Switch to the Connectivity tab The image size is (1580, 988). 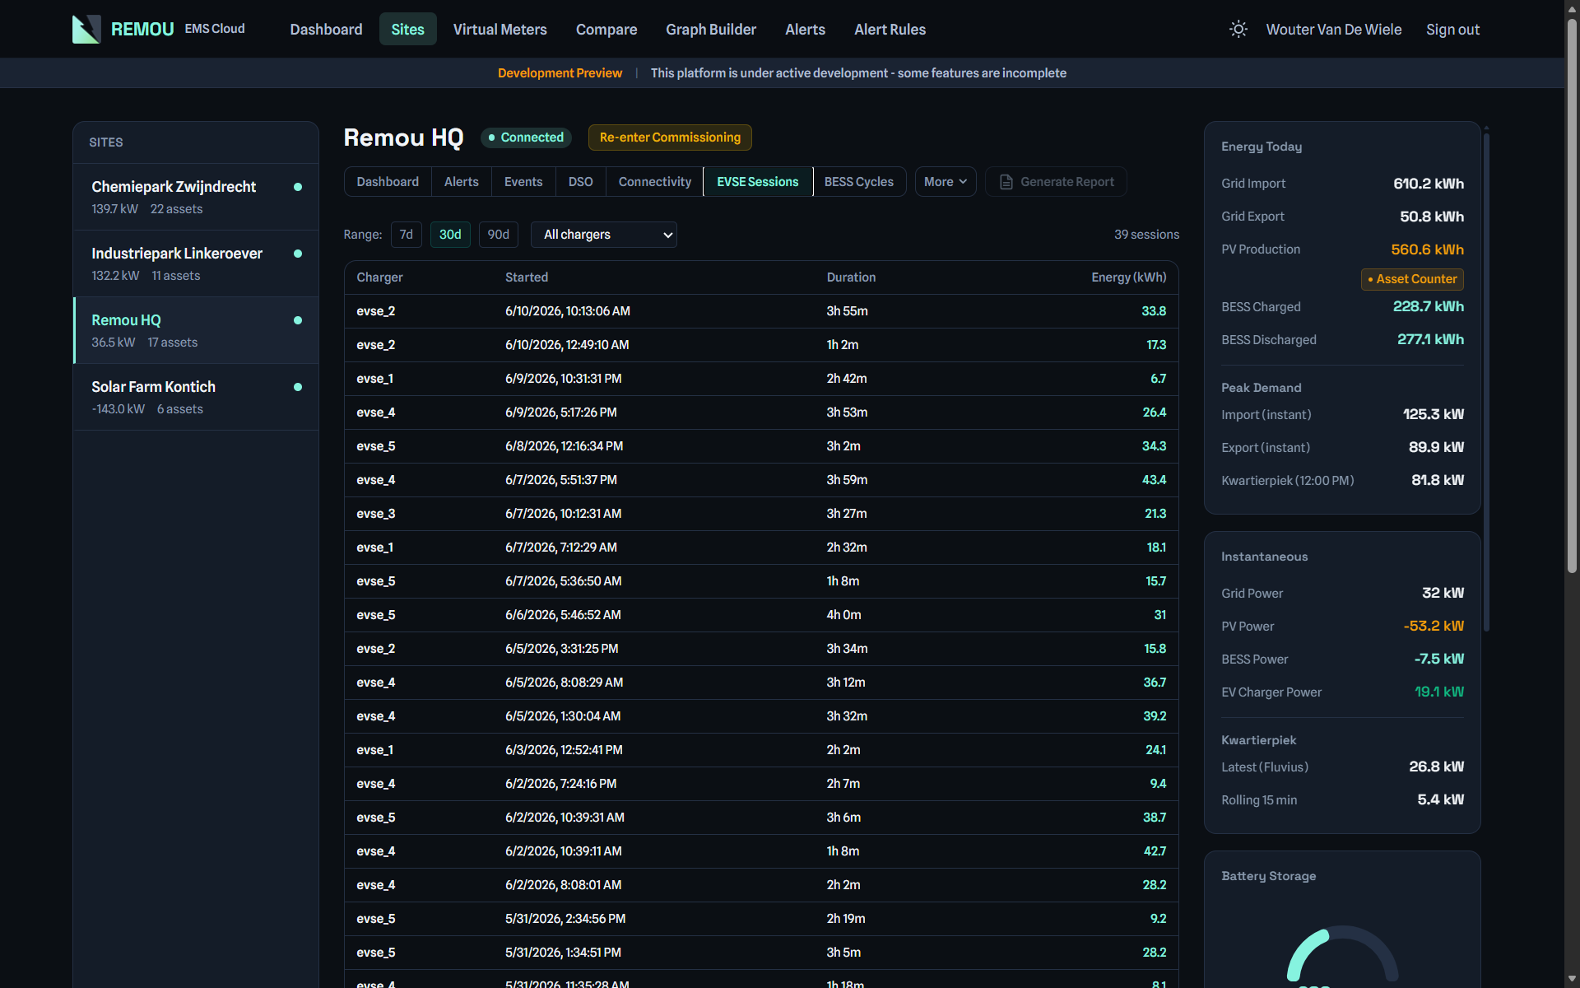655,182
